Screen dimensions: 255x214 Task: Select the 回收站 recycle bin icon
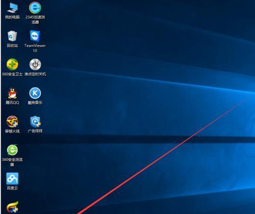pos(12,36)
